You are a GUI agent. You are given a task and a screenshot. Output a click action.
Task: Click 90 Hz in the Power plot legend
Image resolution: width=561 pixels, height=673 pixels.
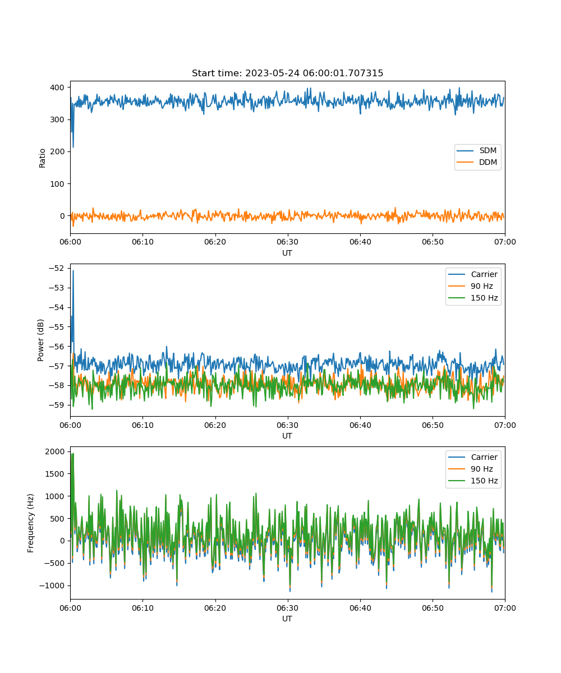click(x=481, y=286)
